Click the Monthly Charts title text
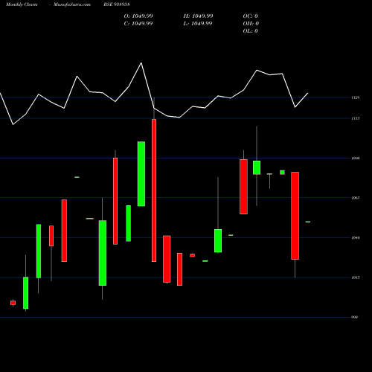The image size is (372, 372). 22,4
